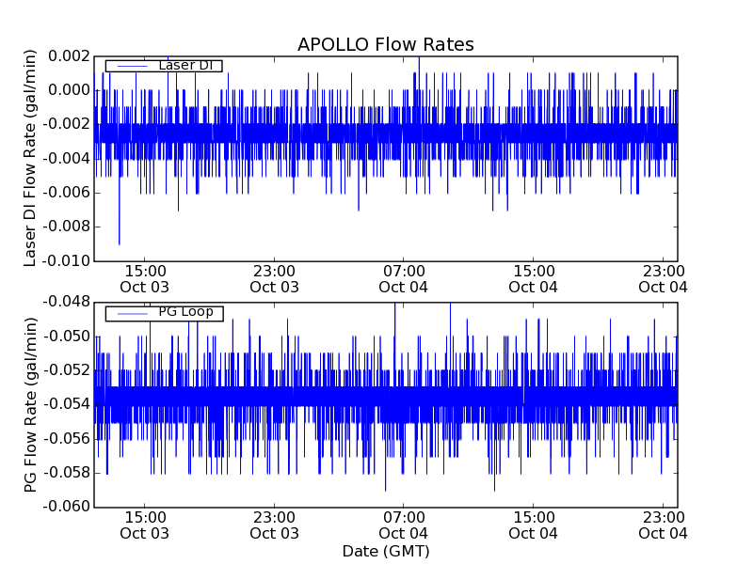
Task: Select the Laser DI legend label
Action: 186,65
